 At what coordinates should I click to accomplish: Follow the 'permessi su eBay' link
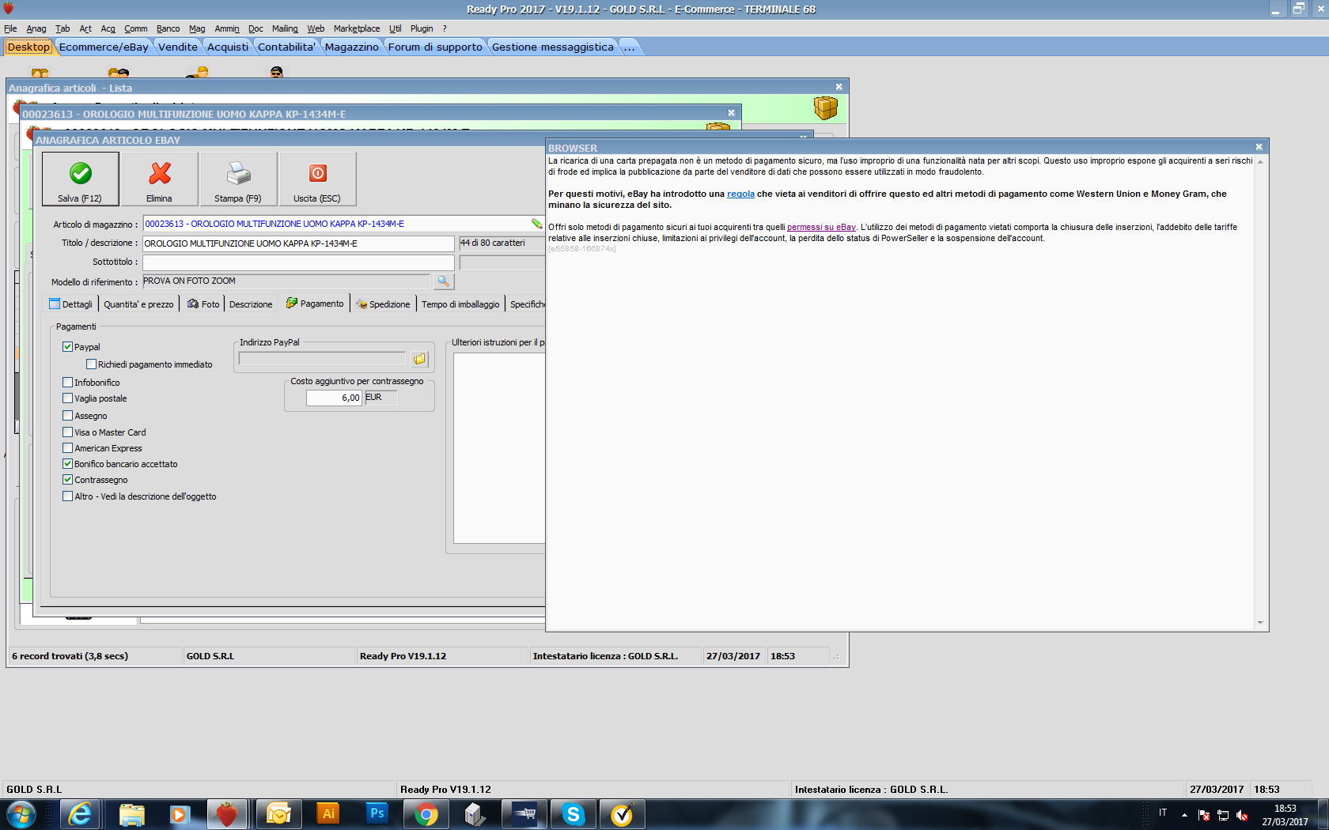coord(821,227)
